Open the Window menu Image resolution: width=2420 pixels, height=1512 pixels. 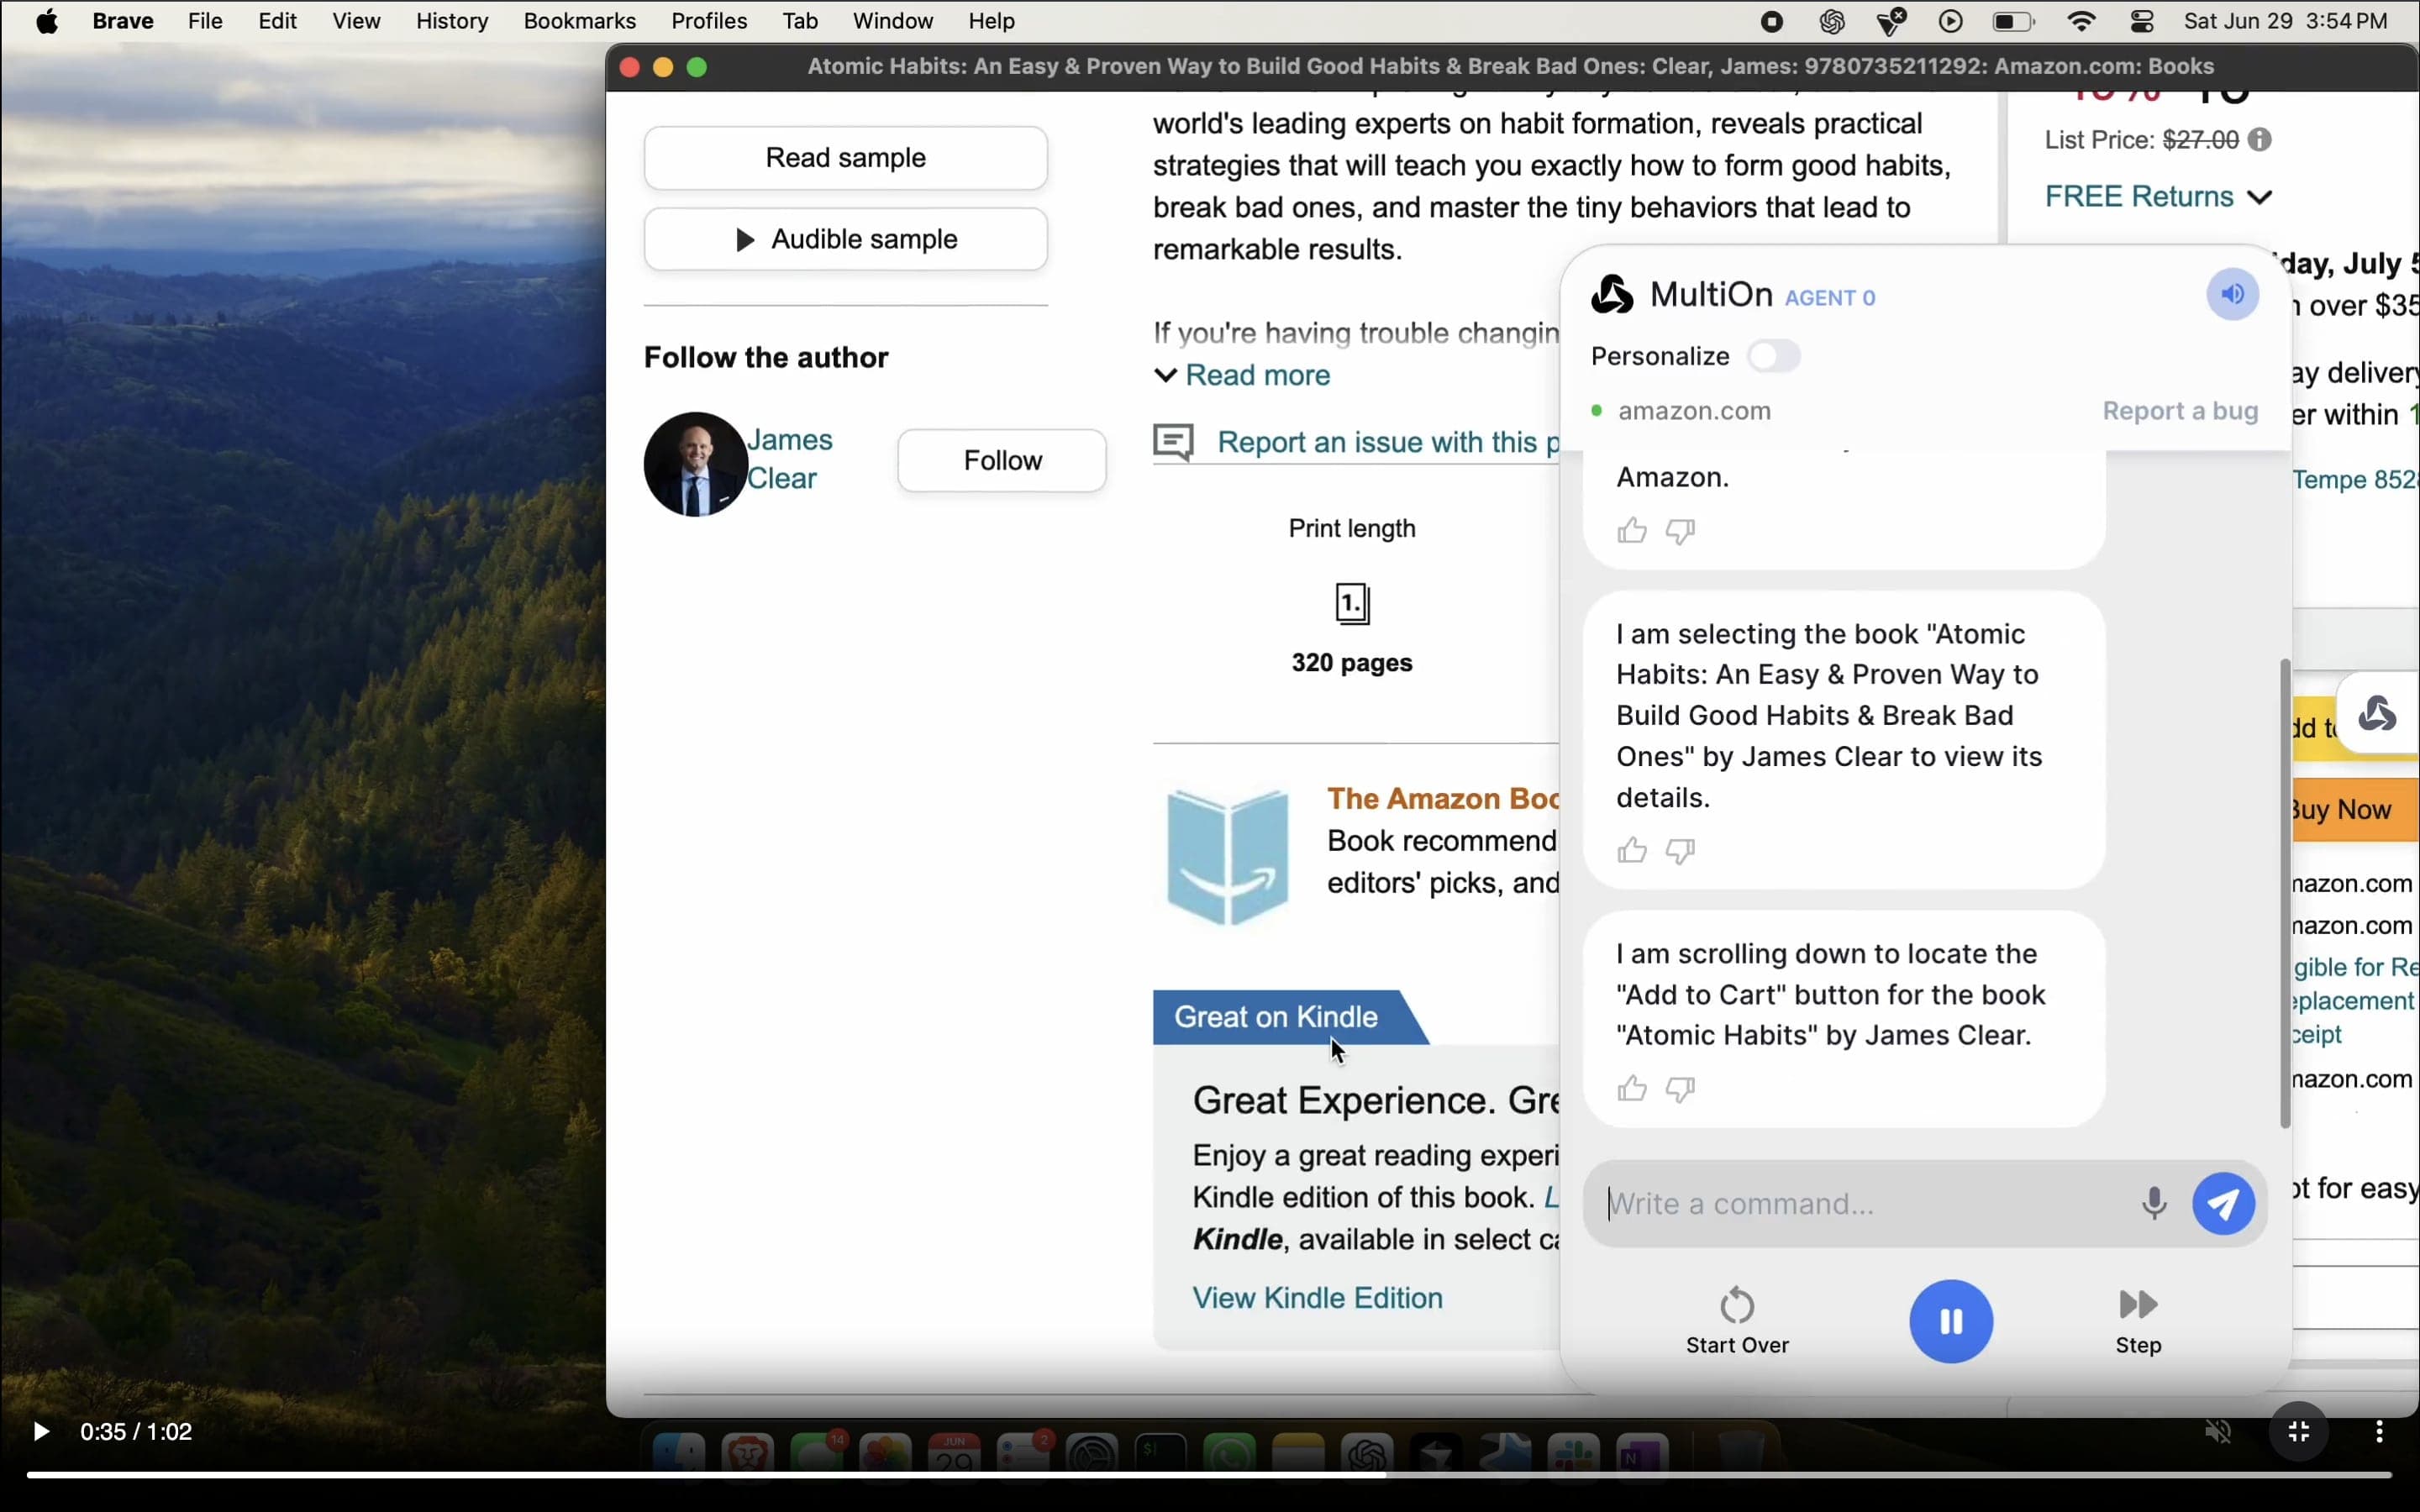tap(892, 21)
